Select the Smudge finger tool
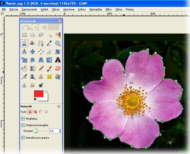190x154 pixels. click(32, 85)
